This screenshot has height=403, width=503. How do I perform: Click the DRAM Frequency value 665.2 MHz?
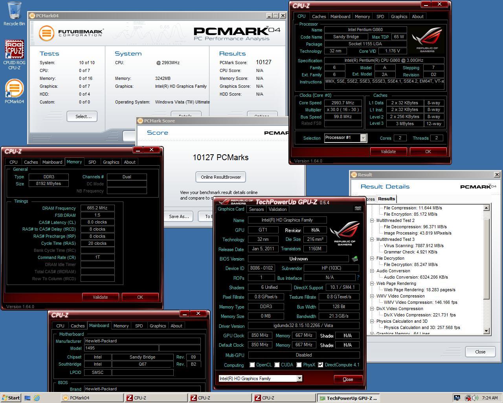[97, 208]
